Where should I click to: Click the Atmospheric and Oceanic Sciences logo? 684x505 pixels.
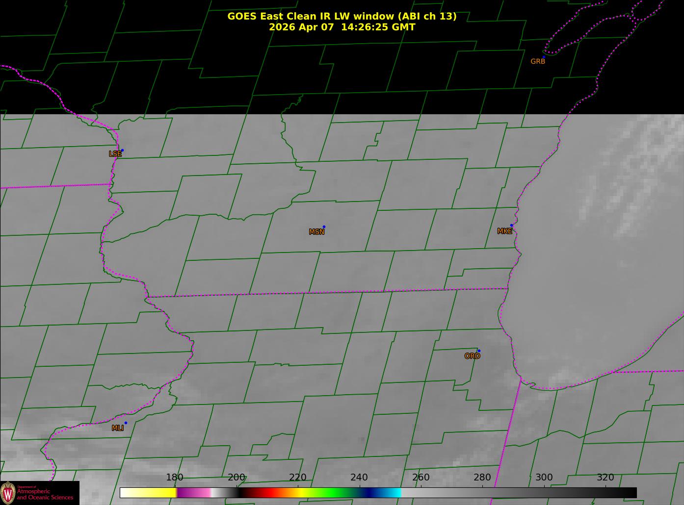click(39, 493)
